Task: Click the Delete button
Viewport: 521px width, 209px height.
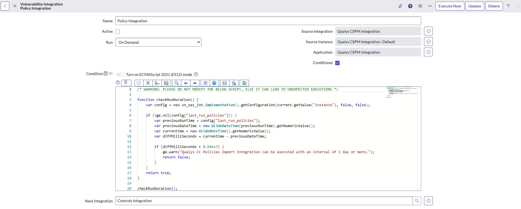Action: (x=494, y=6)
